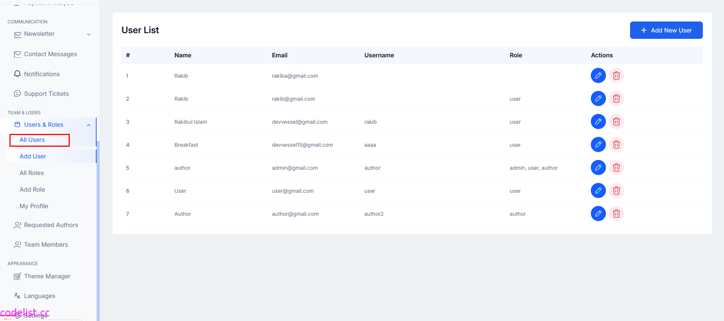
Task: Click email devvessel15@gmail.com
Action: coord(302,145)
